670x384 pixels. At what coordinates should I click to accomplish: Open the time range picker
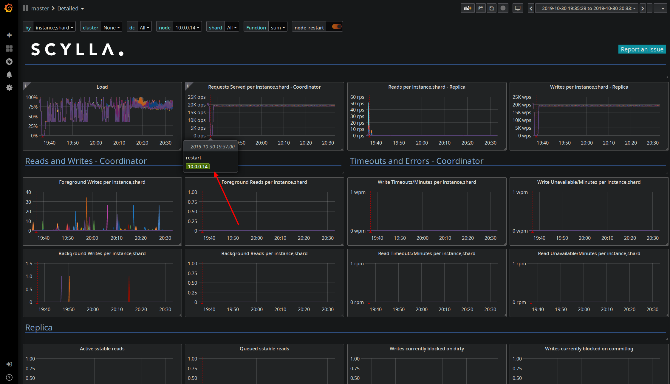tap(586, 8)
